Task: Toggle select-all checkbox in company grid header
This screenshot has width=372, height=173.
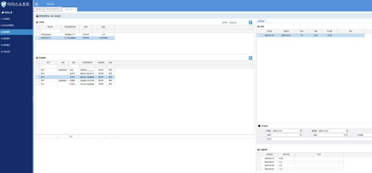Action: 37,27
